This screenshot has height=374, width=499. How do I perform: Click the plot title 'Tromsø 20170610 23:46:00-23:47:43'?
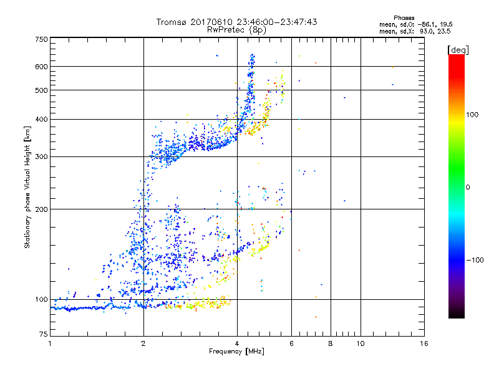236,22
